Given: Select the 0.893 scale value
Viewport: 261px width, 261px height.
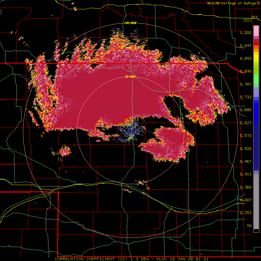Looking at the screenshot, I should [x=246, y=58].
